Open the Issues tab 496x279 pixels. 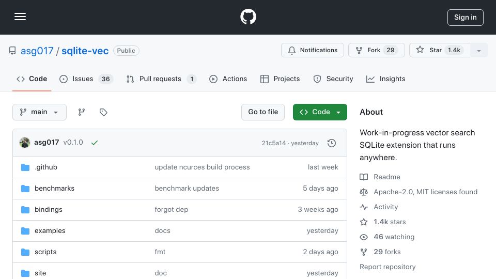pyautogui.click(x=86, y=79)
